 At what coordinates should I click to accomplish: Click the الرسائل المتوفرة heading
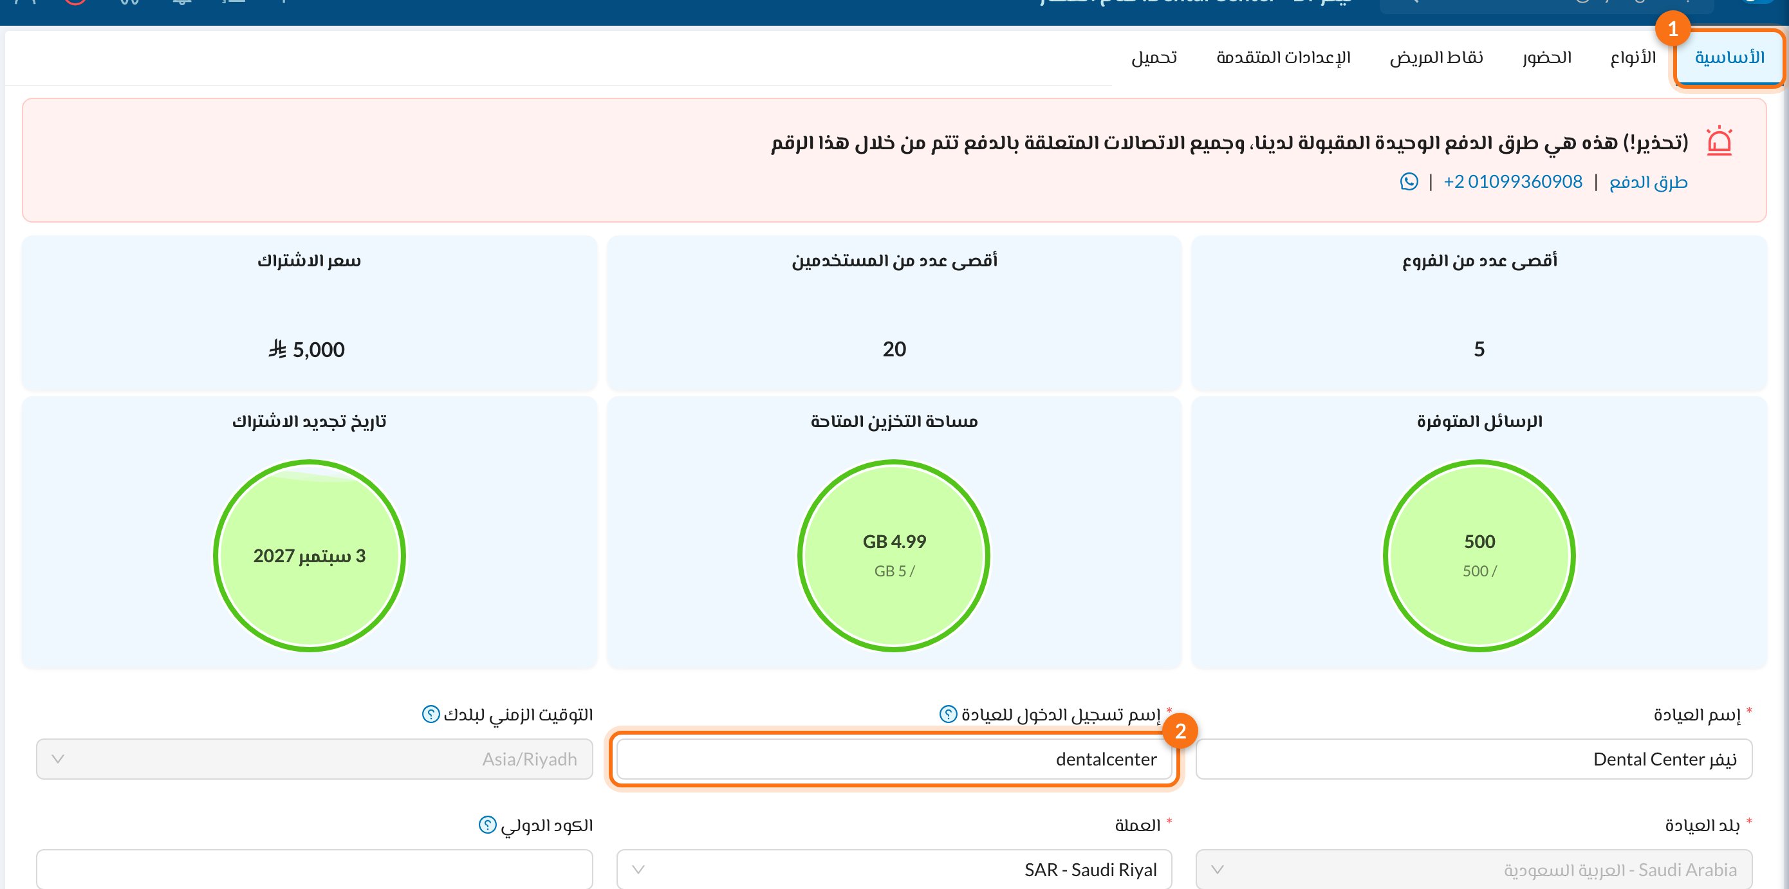(x=1479, y=421)
